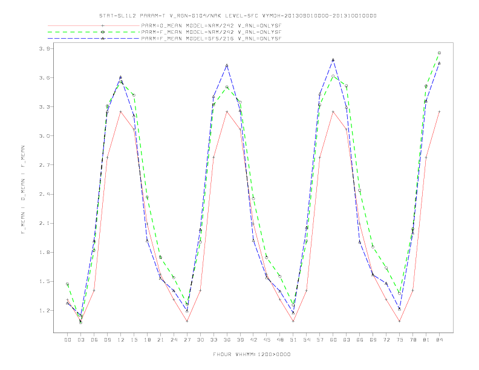479x370 pixels.
Task: Click x-axis forecast hour label 78
Action: [413, 340]
